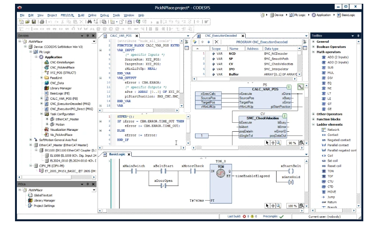Open the FBD/LD/IL menu
The height and width of the screenshot is (225, 375).
click(67, 15)
